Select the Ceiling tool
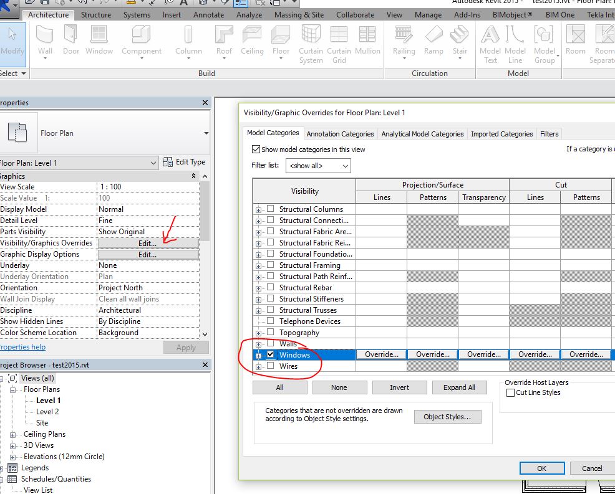This screenshot has width=615, height=494. coord(252,40)
